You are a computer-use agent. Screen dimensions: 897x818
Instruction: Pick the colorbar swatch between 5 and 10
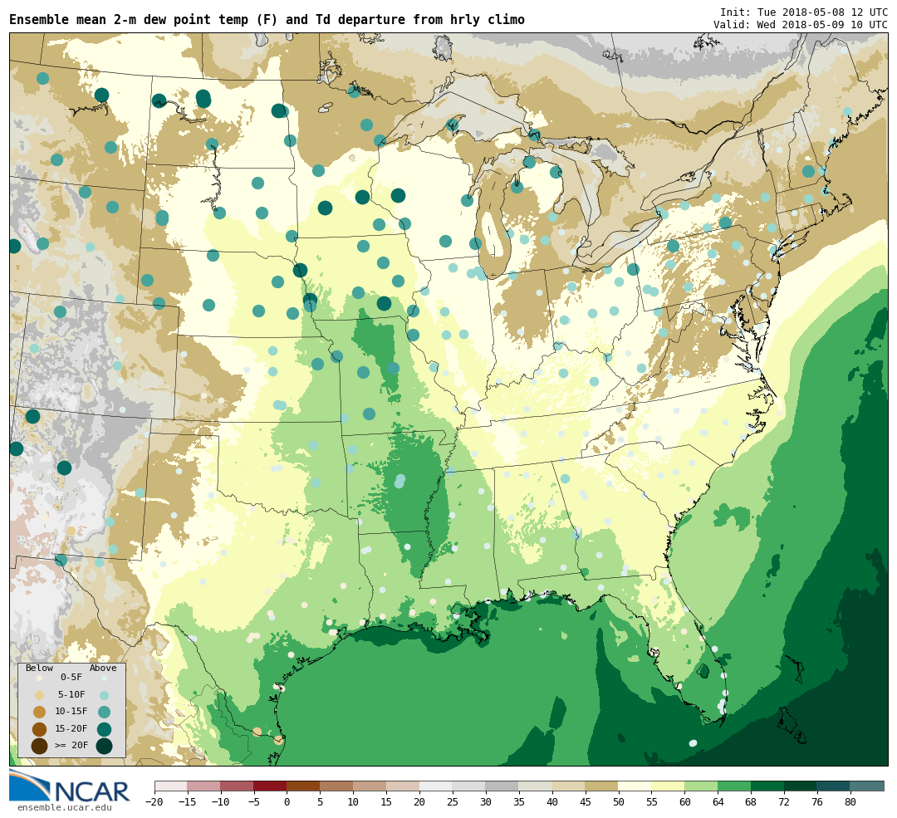click(337, 786)
